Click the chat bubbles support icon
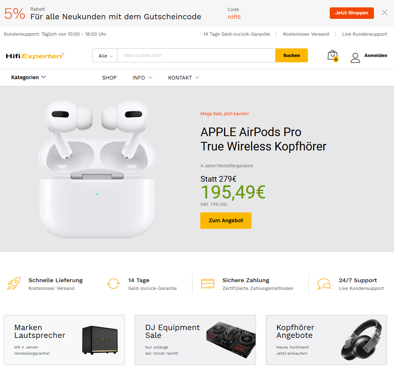The width and height of the screenshot is (394, 367). tap(324, 284)
